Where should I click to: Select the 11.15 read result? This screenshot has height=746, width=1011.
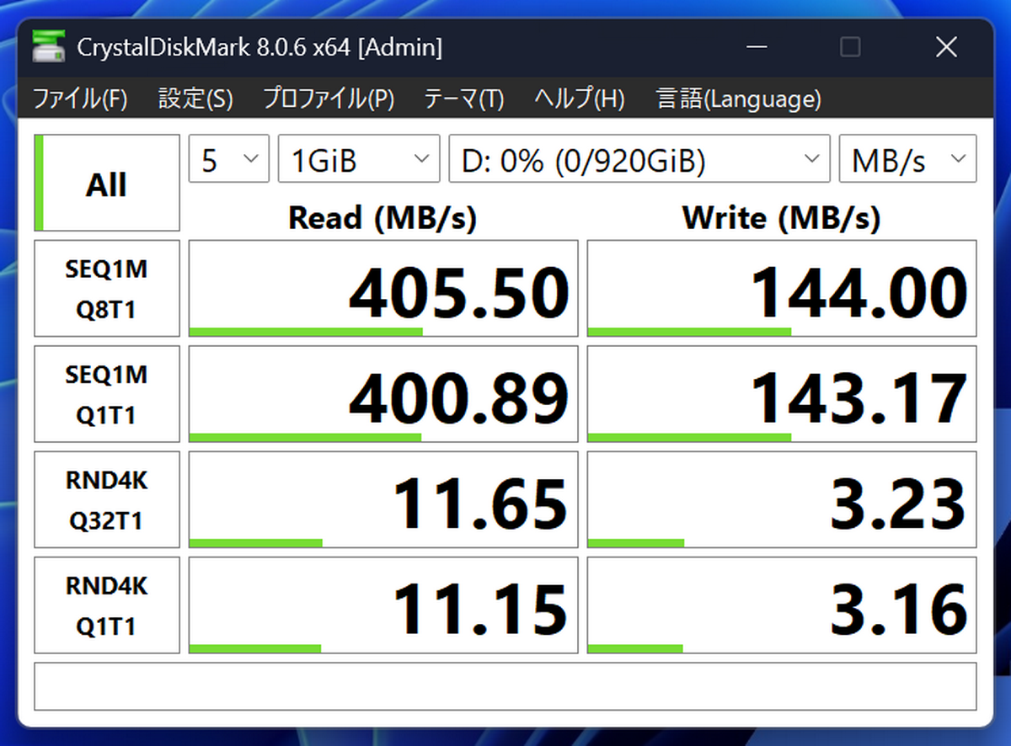coord(383,605)
